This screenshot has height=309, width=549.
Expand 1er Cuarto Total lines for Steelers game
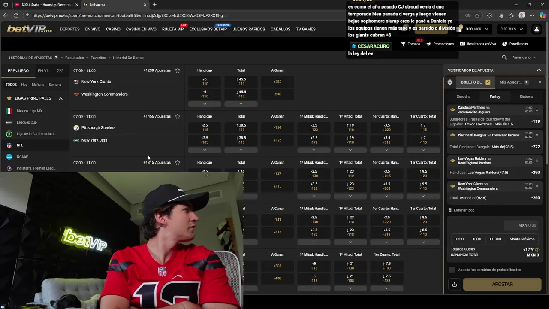(x=423, y=150)
